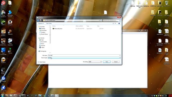Select the Timed Shutdown desktop shortcut
The width and height of the screenshot is (172, 97).
[x=3, y=14]
